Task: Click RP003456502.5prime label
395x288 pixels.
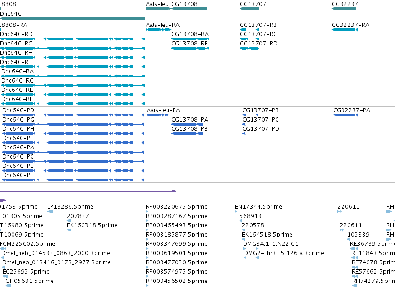Action: click(176, 281)
